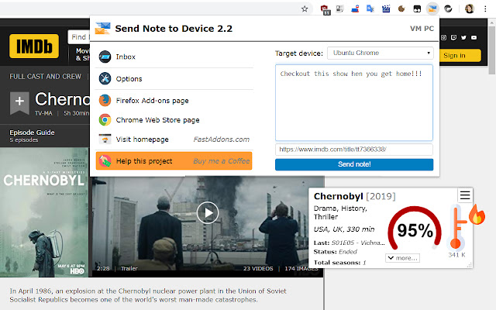Click the 95% rating gauge
496x310 pixels.
pos(415,230)
